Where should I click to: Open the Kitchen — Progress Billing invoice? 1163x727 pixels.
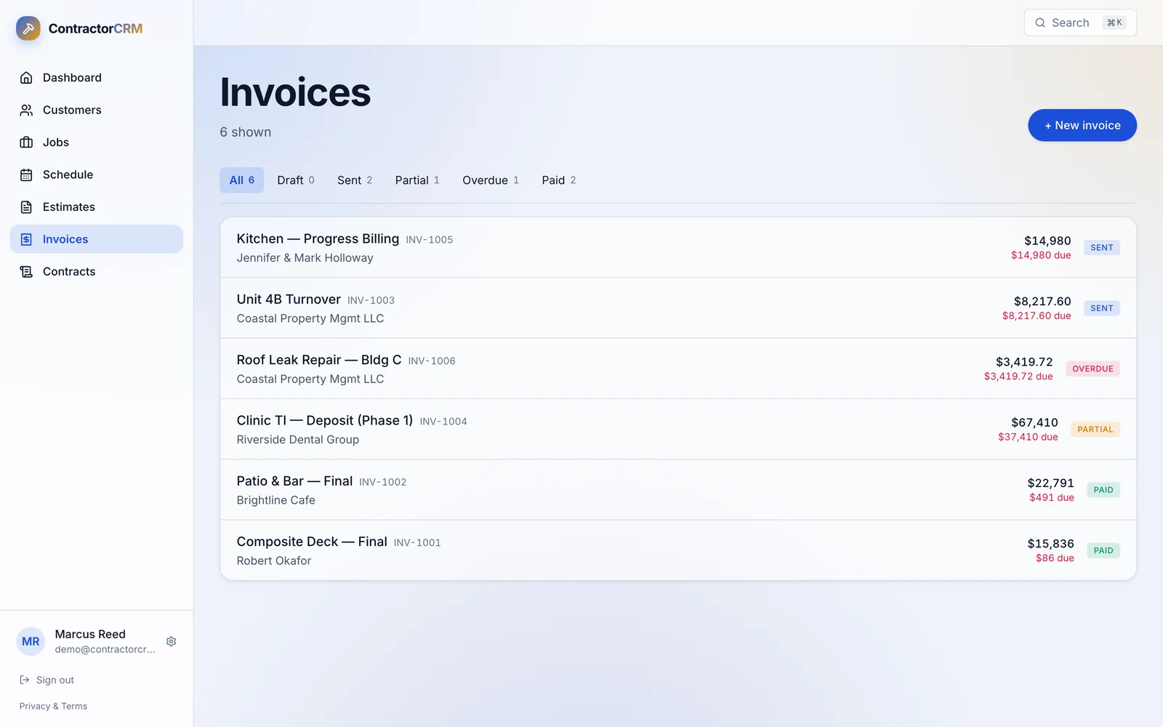678,247
